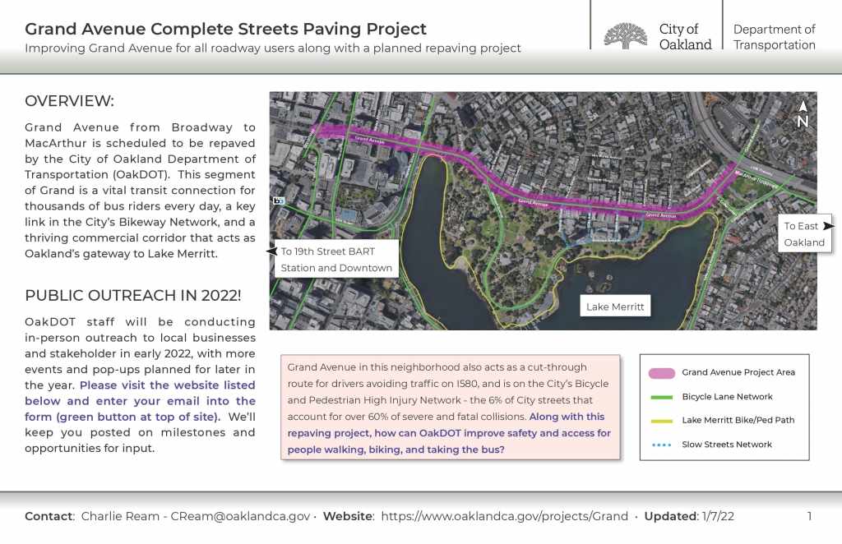The height and width of the screenshot is (544, 842).
Task: Click the Grand Avenue Complete Streets Paving Project title
Action: tap(226, 29)
